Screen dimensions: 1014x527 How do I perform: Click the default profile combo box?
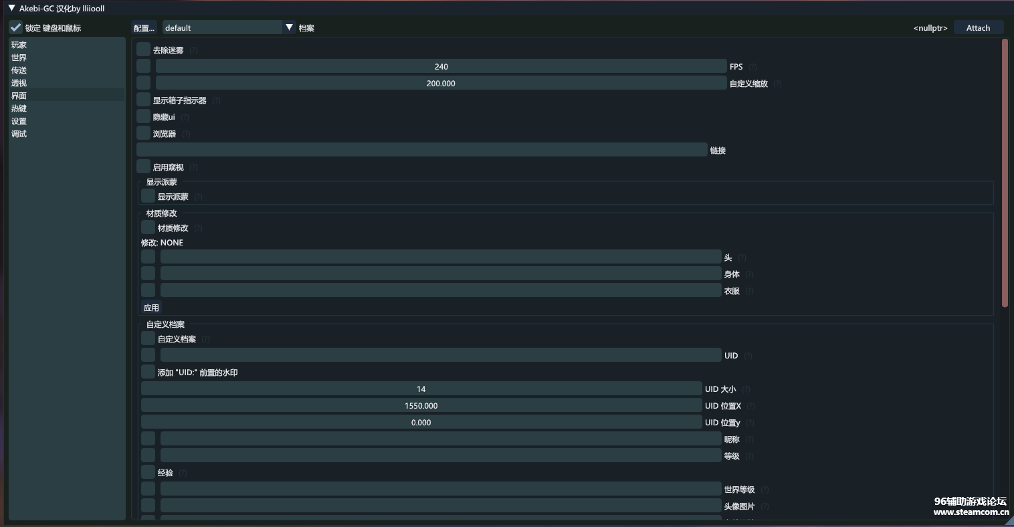point(222,27)
